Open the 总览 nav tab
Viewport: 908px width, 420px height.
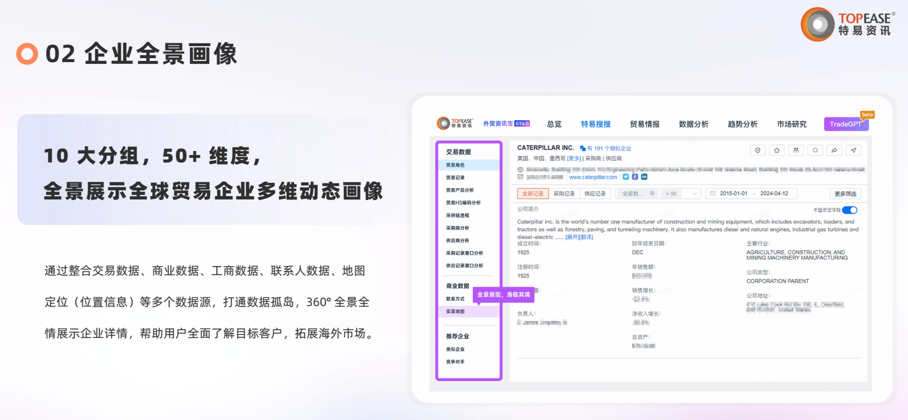(554, 124)
